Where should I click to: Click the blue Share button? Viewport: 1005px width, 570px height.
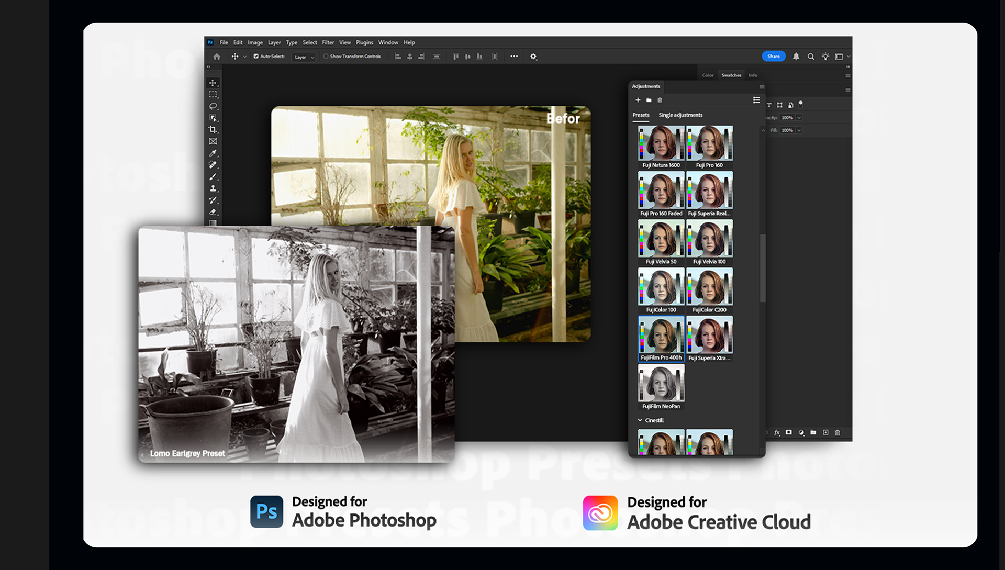click(x=774, y=57)
